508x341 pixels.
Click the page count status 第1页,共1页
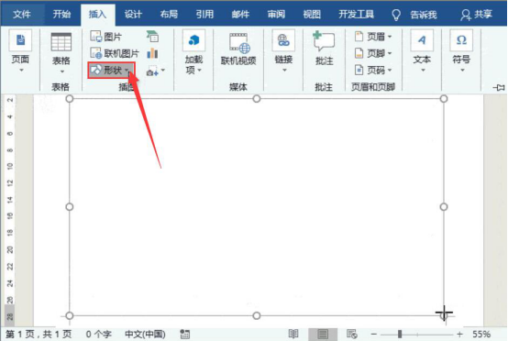pos(39,335)
